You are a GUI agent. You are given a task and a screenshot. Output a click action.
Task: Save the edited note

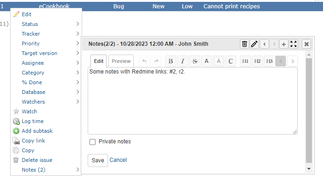[98, 160]
